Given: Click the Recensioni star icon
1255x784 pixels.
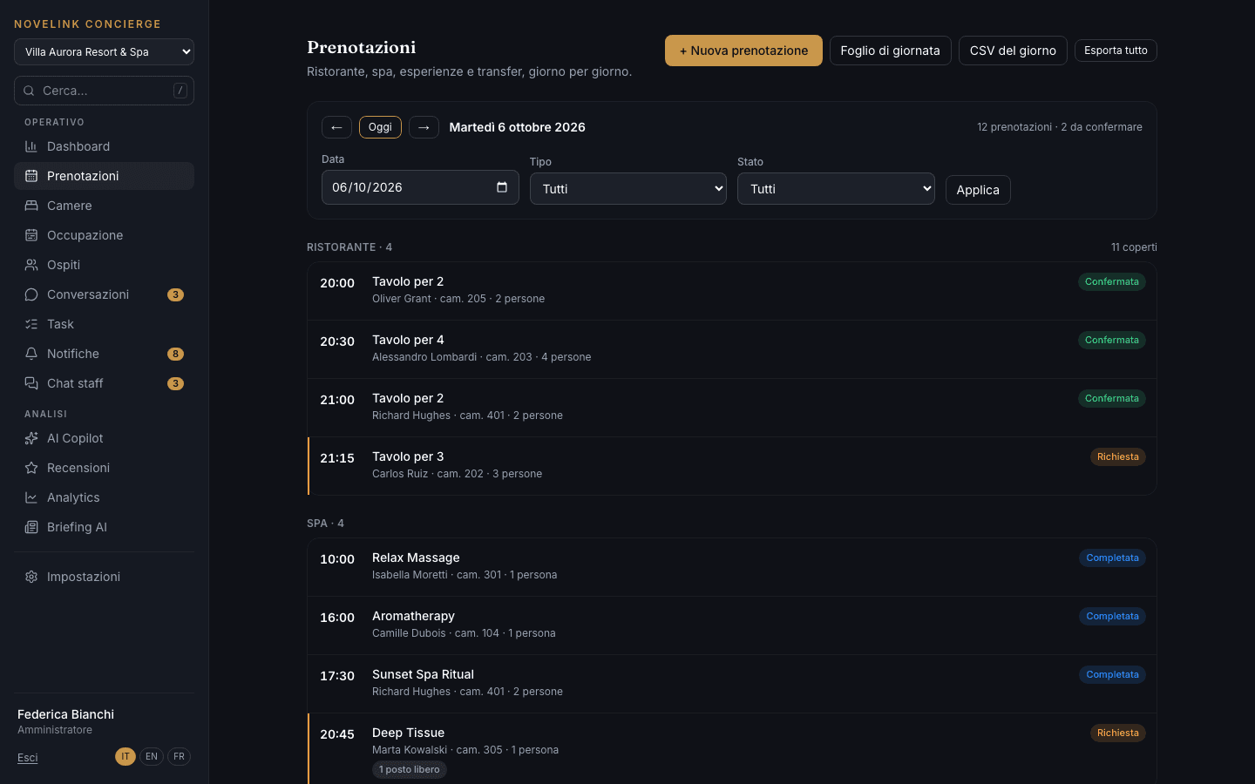Looking at the screenshot, I should pos(31,468).
